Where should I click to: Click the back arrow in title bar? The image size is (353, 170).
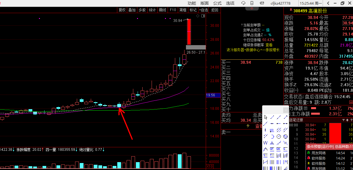pyautogui.click(x=328, y=3)
